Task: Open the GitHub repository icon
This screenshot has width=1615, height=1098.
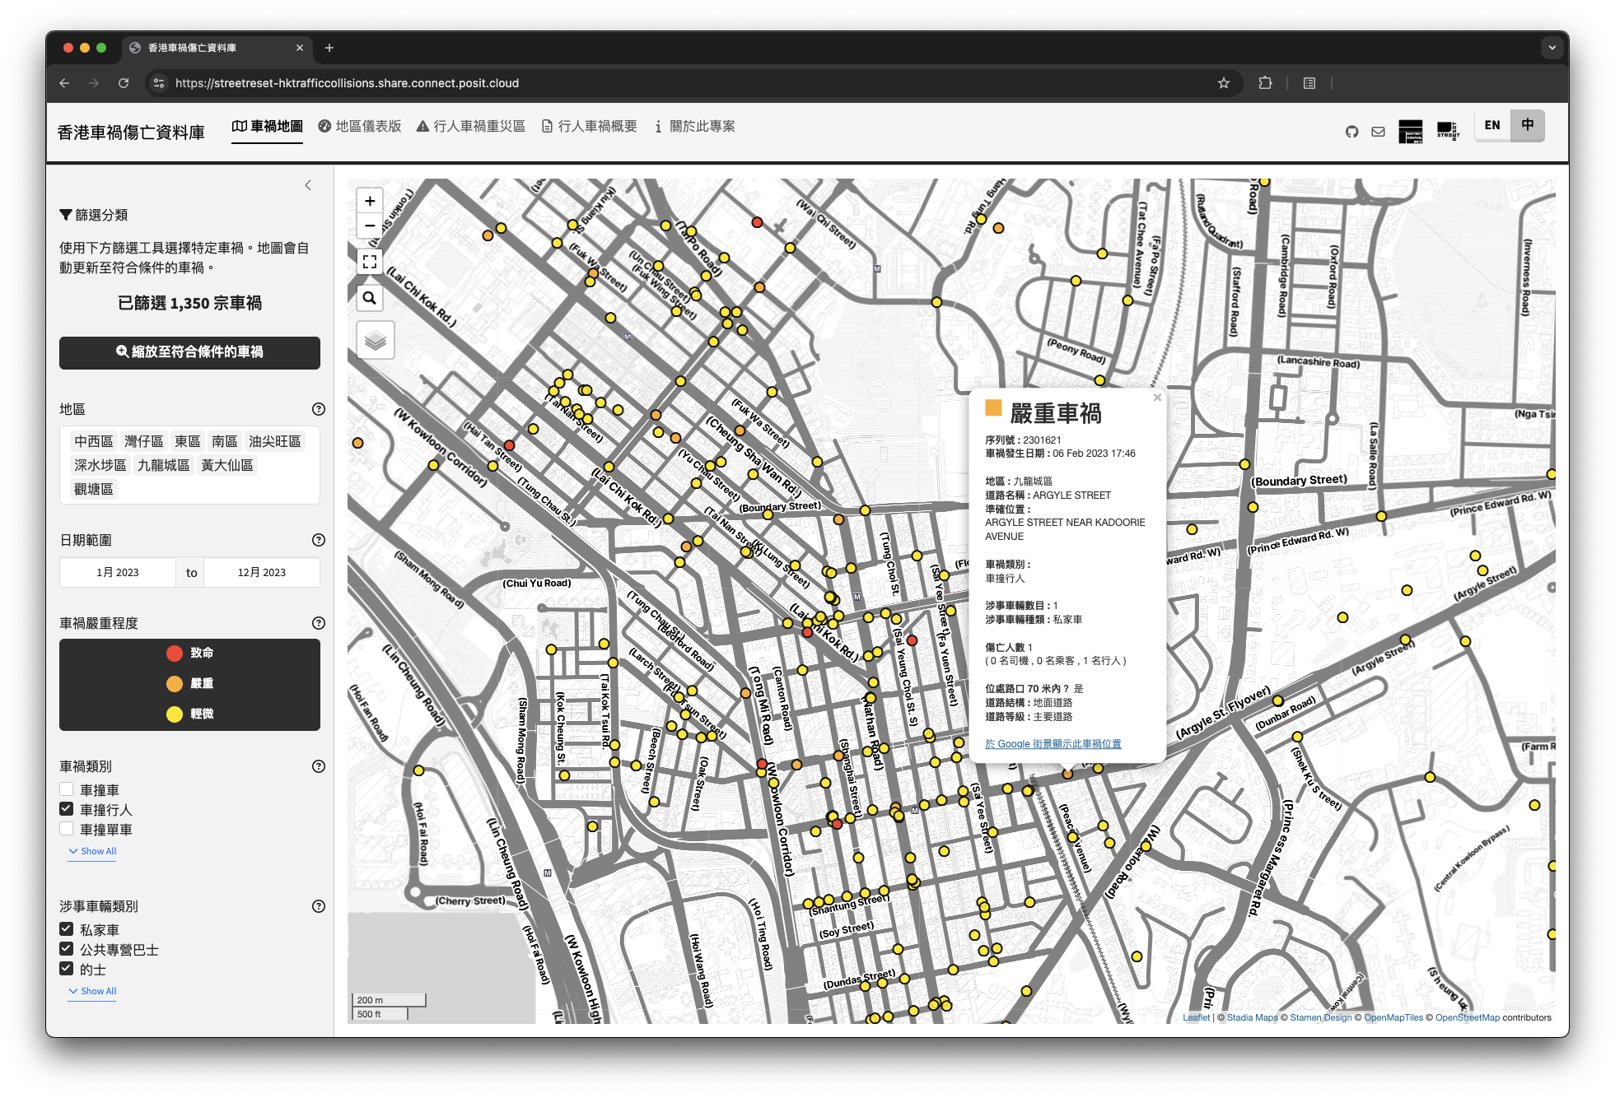Action: click(1351, 132)
